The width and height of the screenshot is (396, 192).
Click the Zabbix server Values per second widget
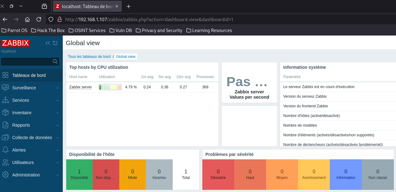[x=249, y=82]
